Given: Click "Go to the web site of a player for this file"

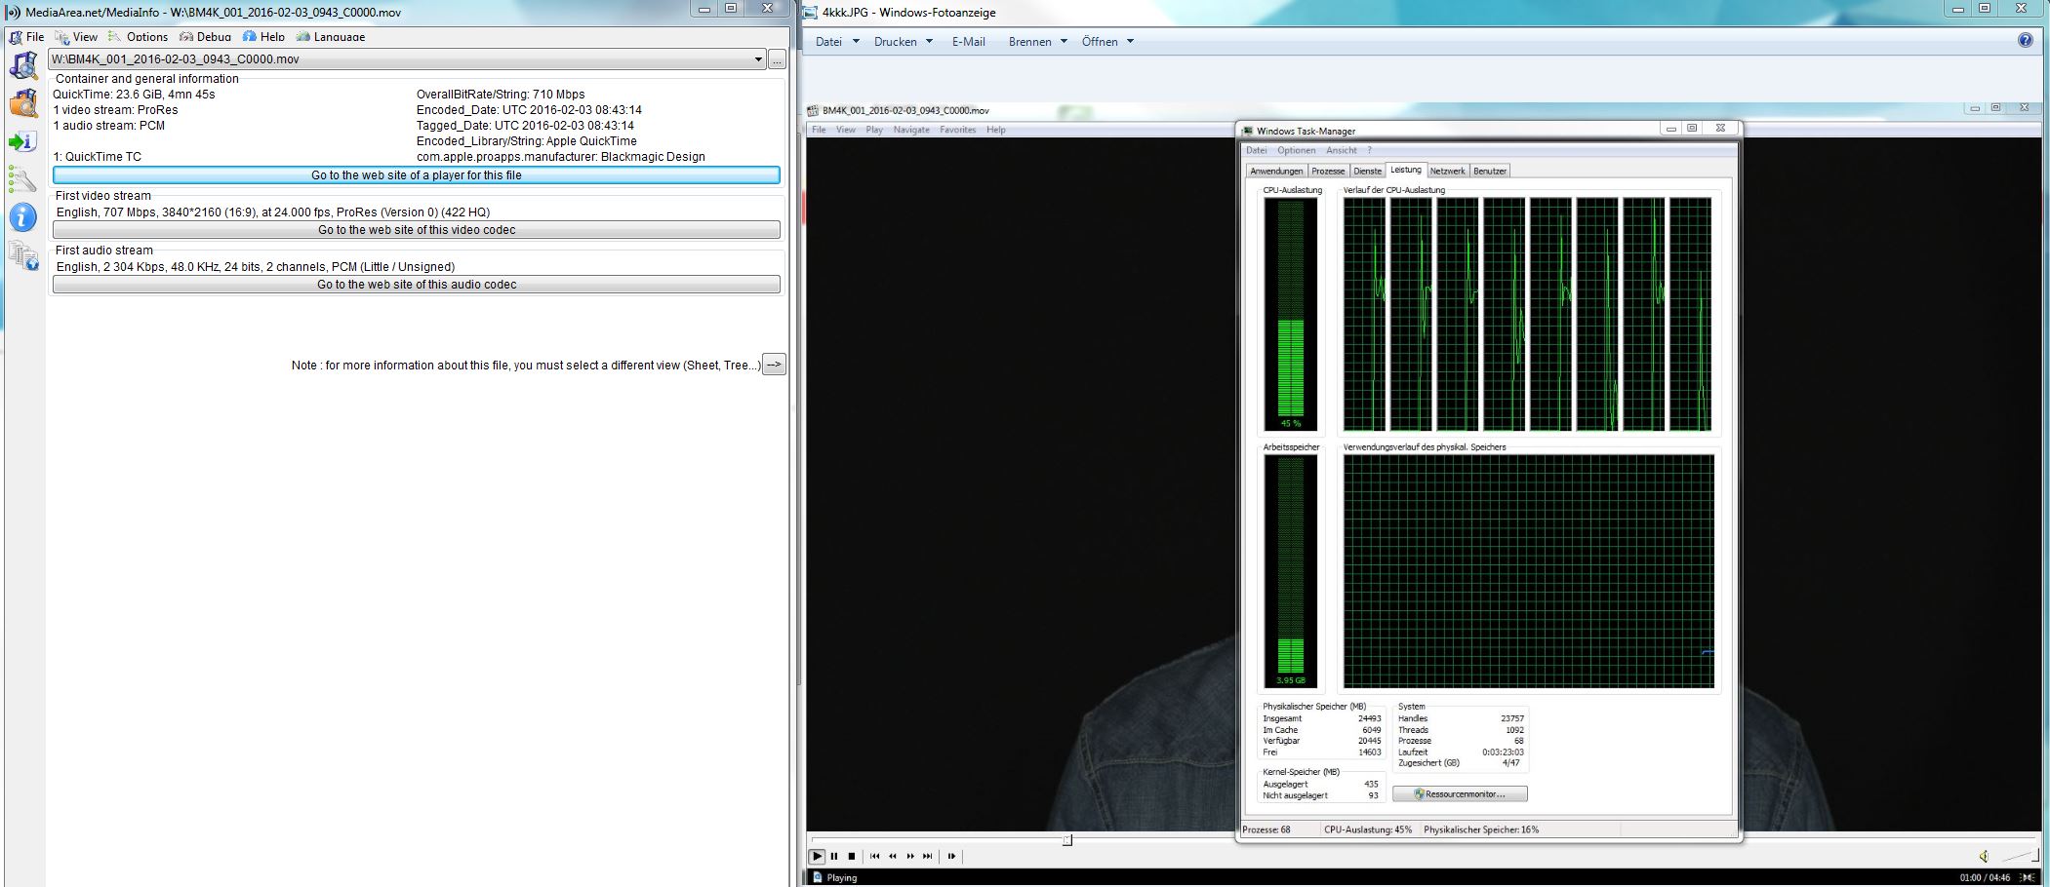Looking at the screenshot, I should 417,175.
